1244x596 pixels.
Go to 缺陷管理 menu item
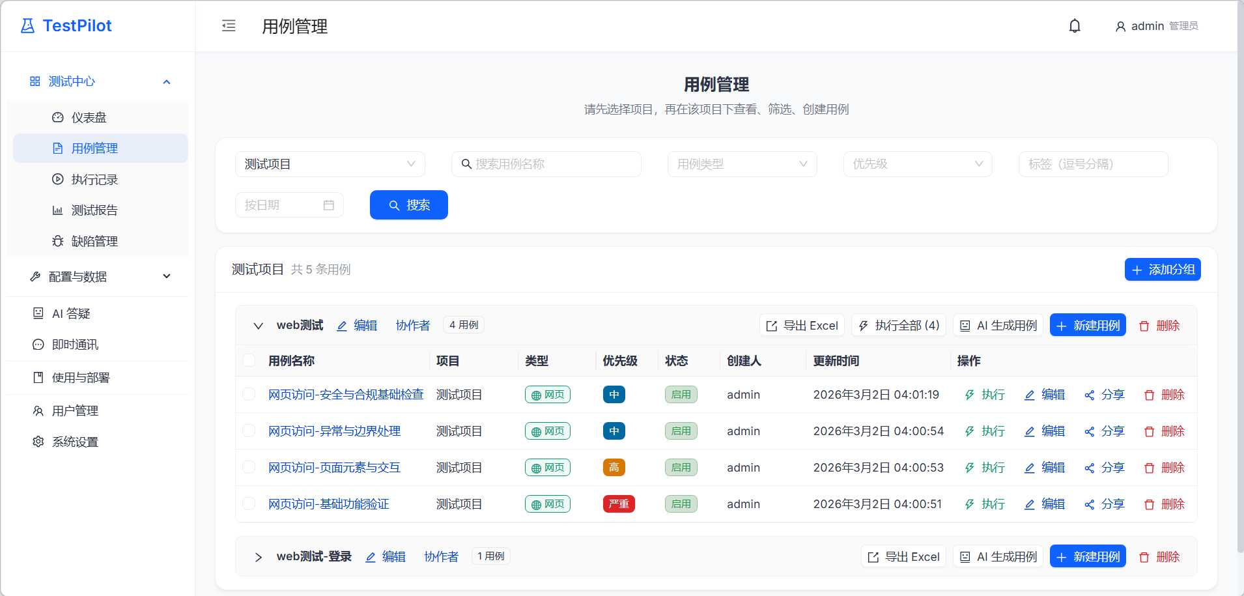click(94, 242)
